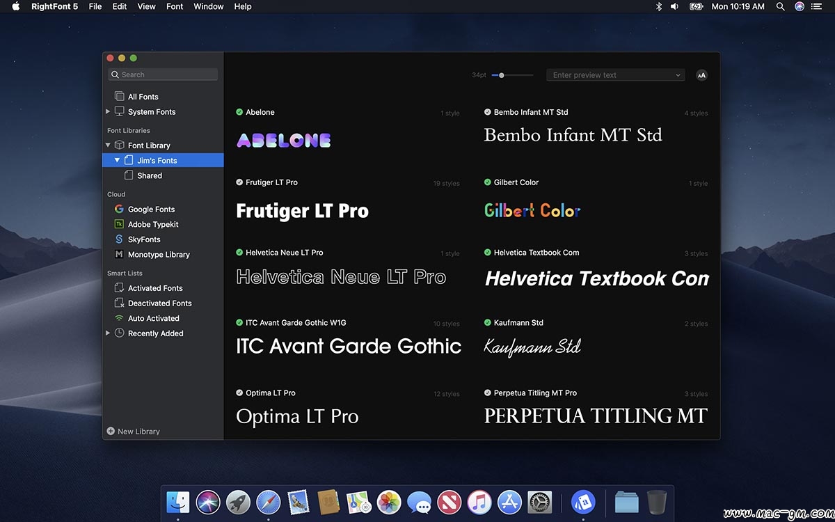
Task: Toggle activation of Helvetica Textbook Com
Action: click(x=488, y=253)
